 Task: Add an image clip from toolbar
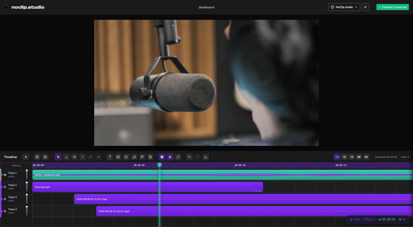[x=118, y=157]
